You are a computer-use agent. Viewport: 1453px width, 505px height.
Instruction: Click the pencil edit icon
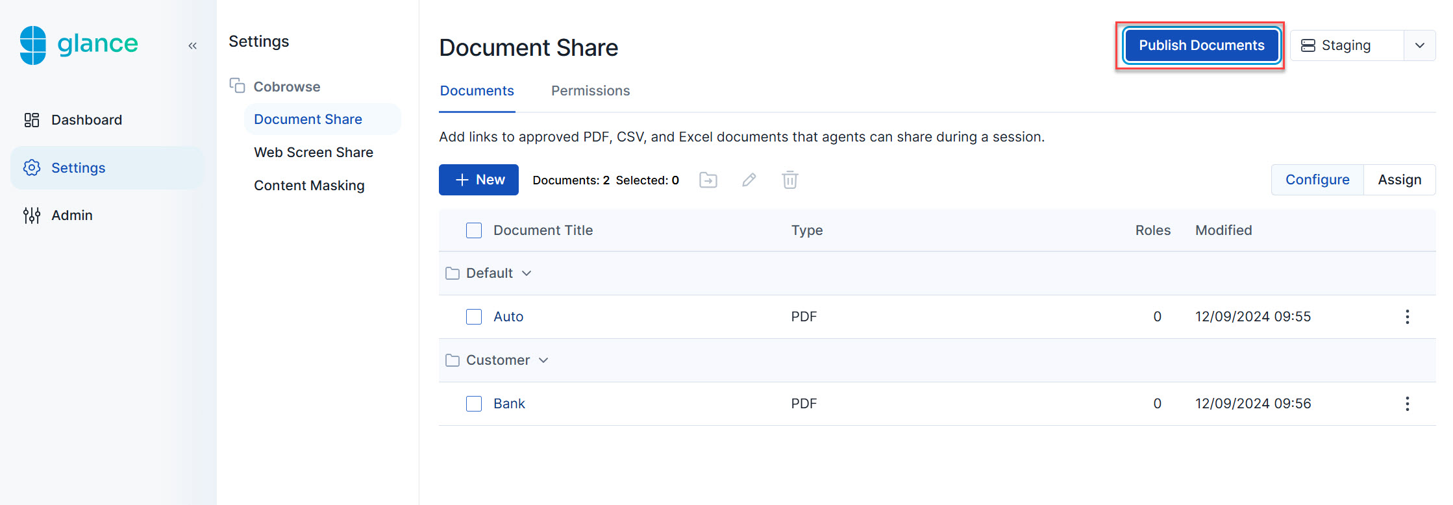tap(749, 180)
